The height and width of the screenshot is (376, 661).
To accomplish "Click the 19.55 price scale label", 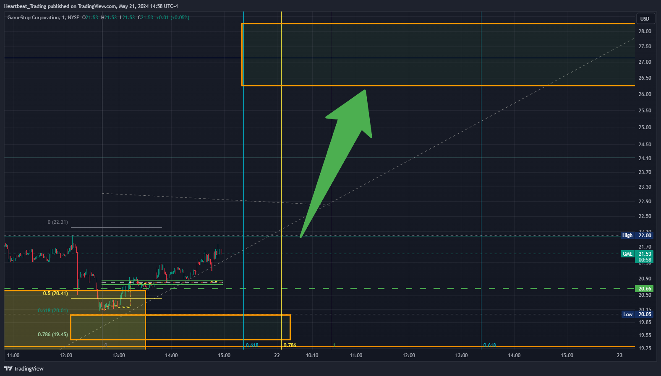I will 645,335.
